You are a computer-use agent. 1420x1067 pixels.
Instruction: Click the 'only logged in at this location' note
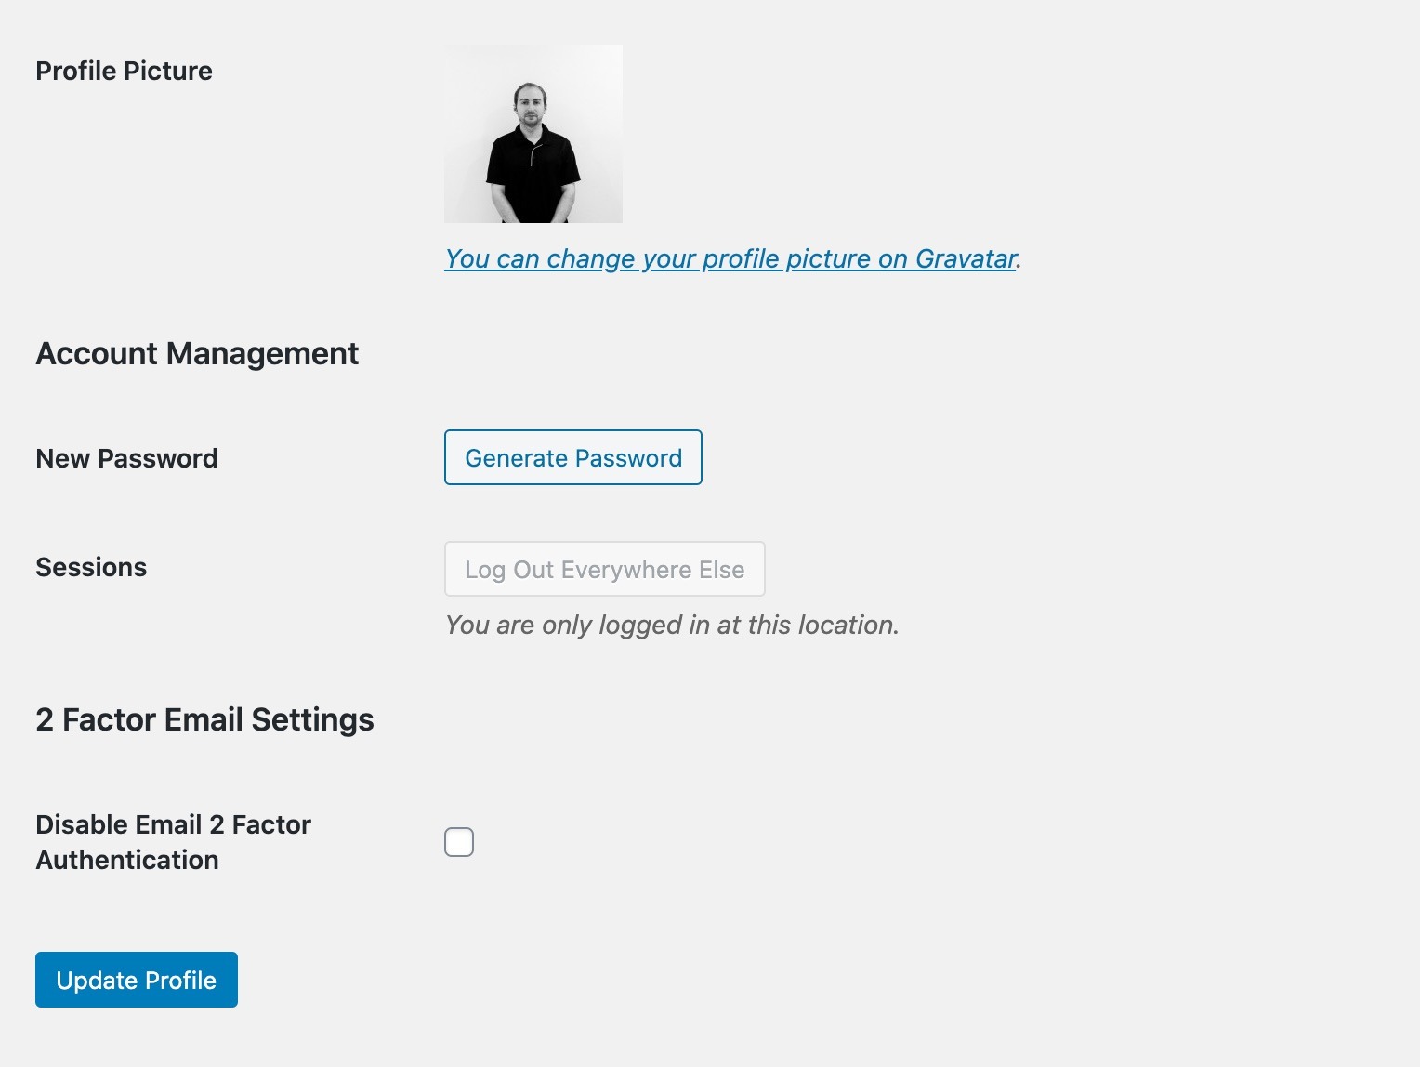pos(672,625)
